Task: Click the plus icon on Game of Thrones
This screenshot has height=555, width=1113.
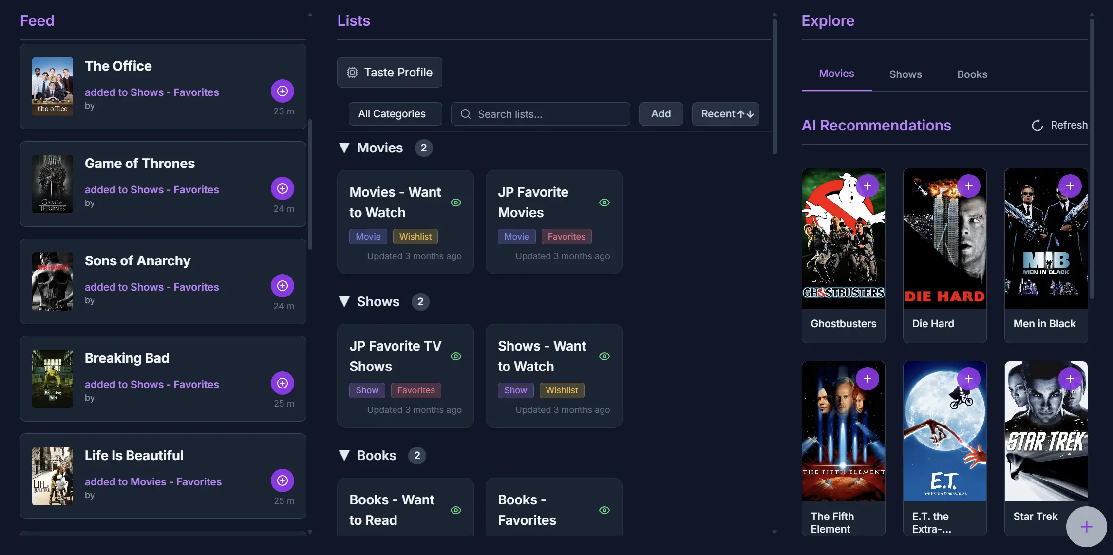Action: 282,188
